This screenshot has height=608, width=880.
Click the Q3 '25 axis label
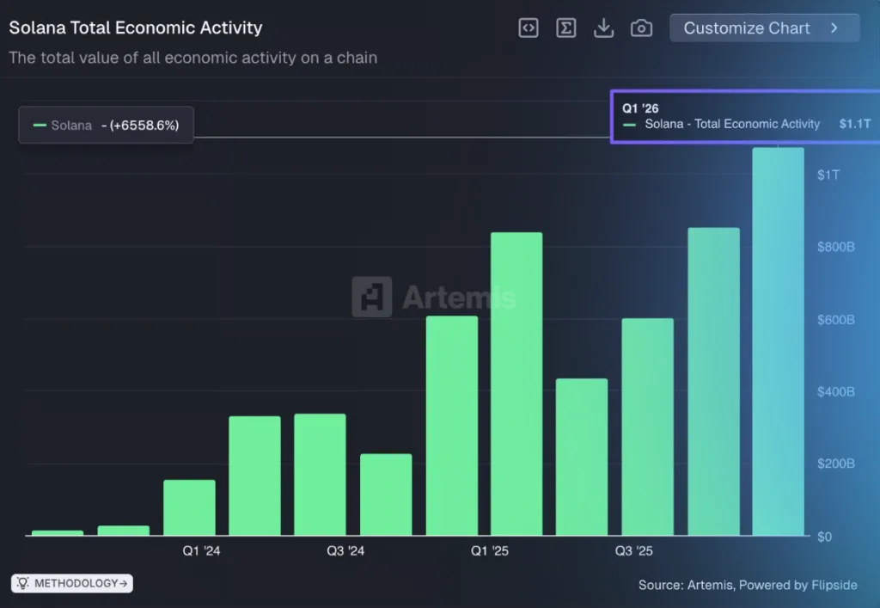(633, 551)
